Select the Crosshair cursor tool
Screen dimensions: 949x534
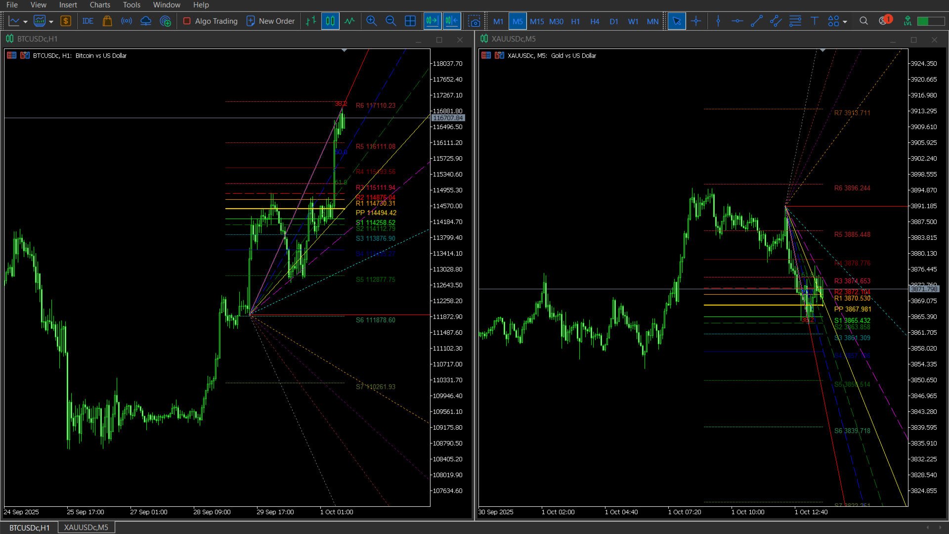point(696,21)
